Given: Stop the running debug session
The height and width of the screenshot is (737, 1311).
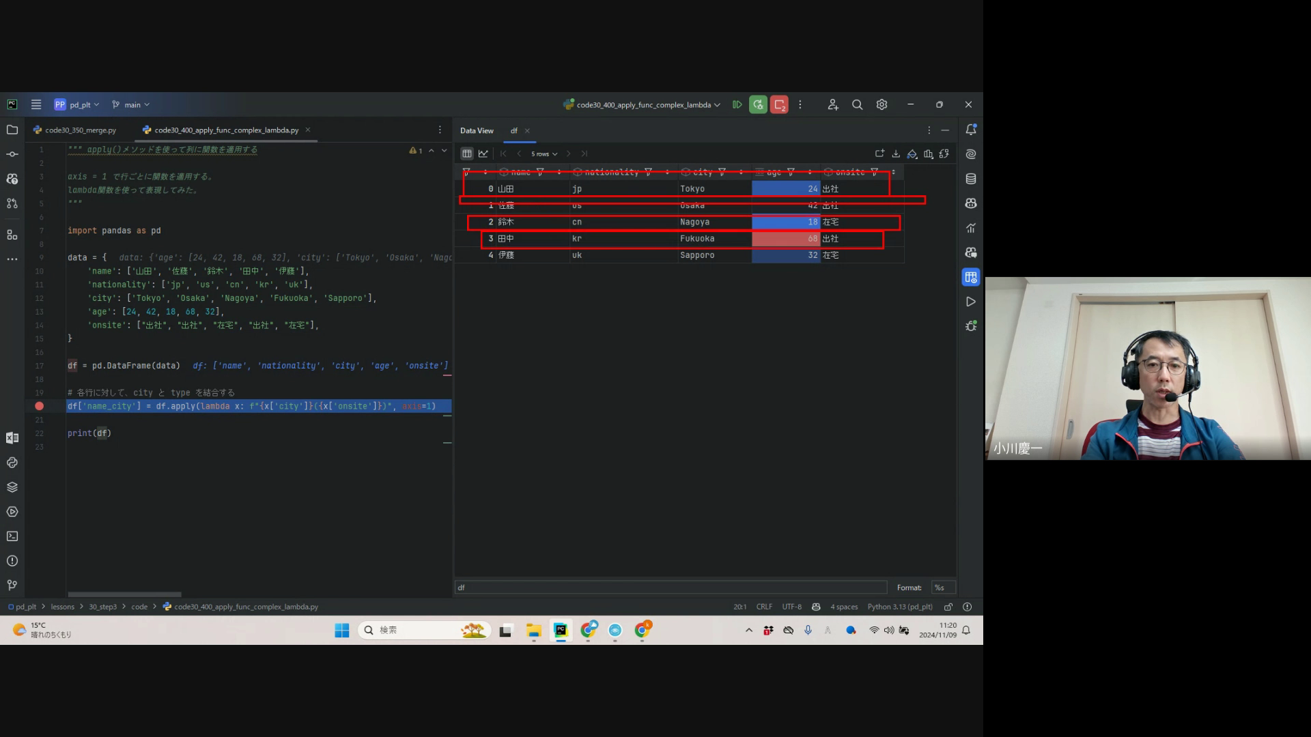Looking at the screenshot, I should point(779,104).
